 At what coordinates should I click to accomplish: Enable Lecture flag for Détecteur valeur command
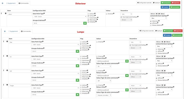pyautogui.click(x=88, y=14)
